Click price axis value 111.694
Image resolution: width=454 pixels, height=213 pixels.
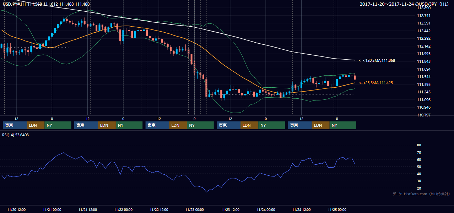pos(423,69)
